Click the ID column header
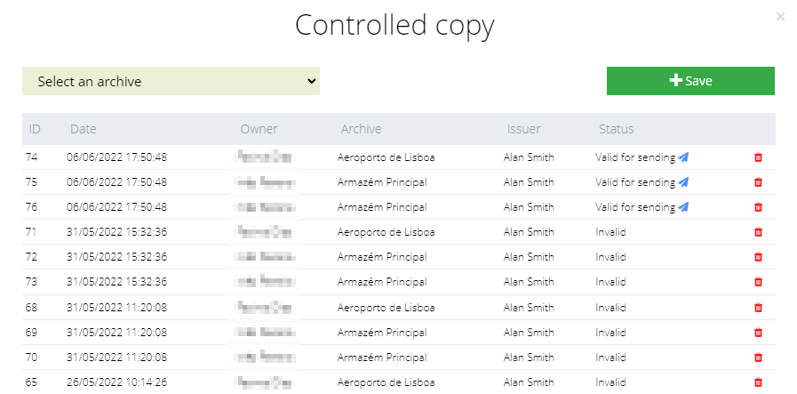 [35, 129]
